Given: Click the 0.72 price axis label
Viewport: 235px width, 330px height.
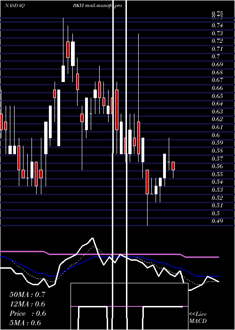Looking at the screenshot, I should (x=217, y=41).
